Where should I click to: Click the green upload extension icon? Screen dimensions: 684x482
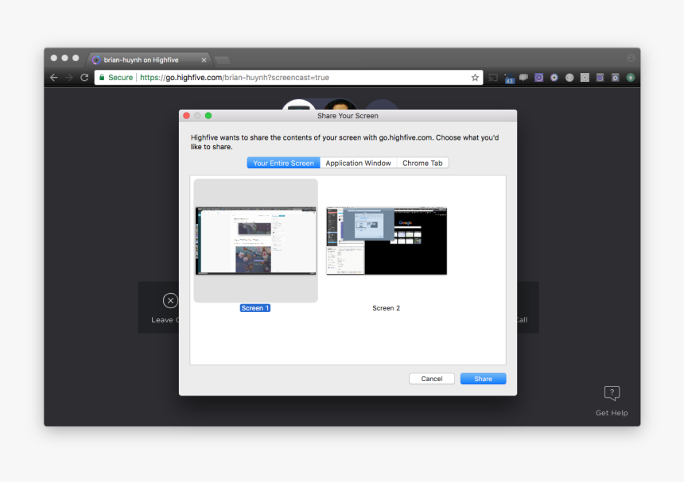coord(630,77)
